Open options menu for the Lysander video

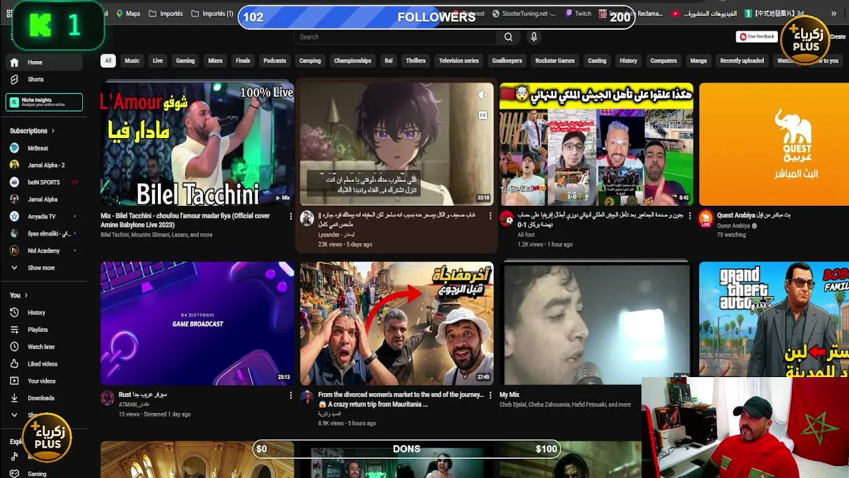pyautogui.click(x=490, y=216)
